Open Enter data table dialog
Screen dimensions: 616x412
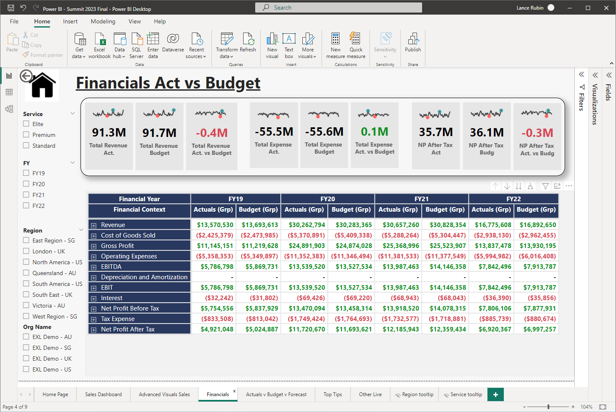pos(153,46)
